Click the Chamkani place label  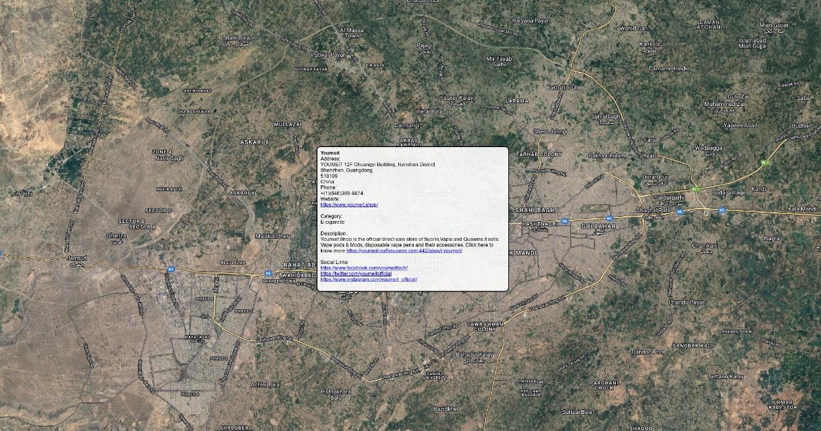(x=704, y=245)
